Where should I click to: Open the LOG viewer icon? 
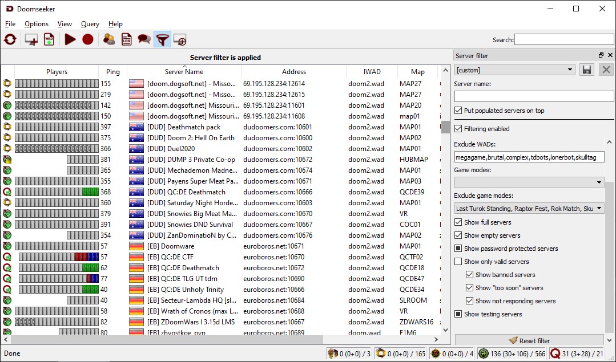click(x=126, y=39)
